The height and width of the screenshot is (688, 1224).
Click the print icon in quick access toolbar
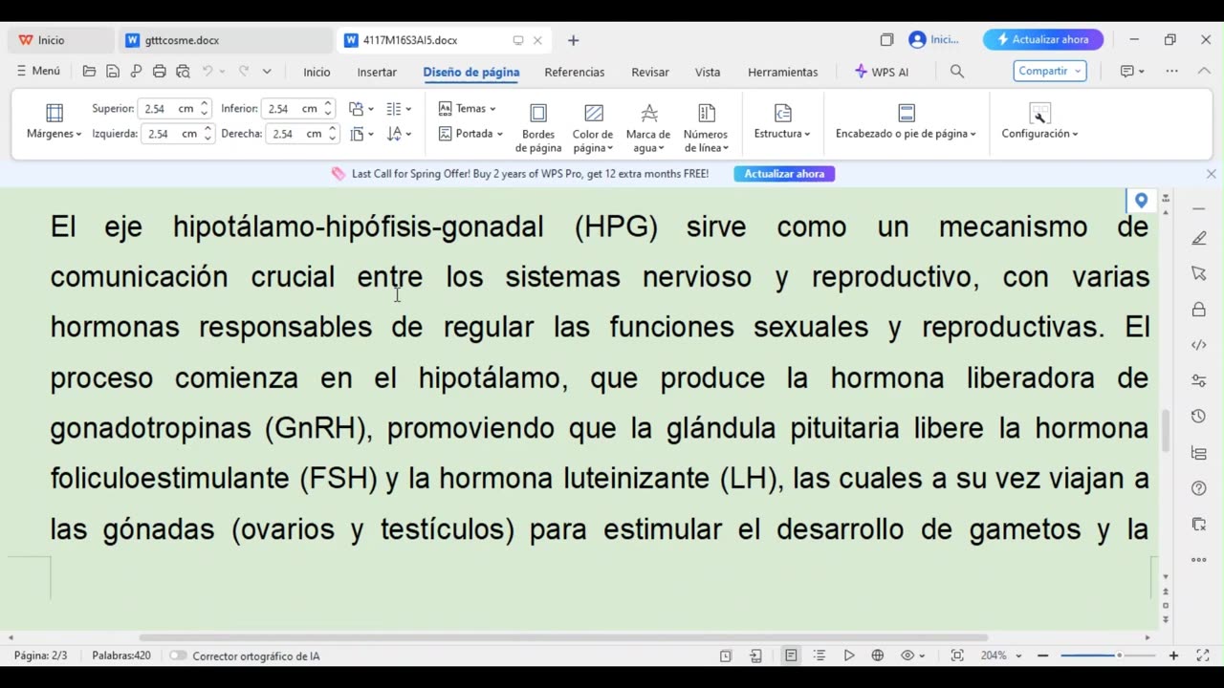(159, 72)
